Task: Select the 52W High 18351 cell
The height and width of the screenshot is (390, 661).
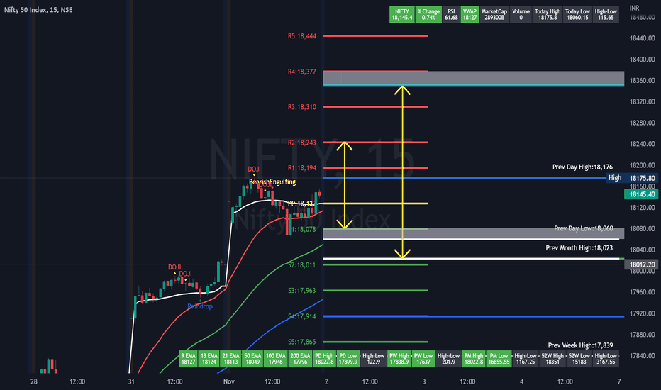Action: (x=552, y=359)
